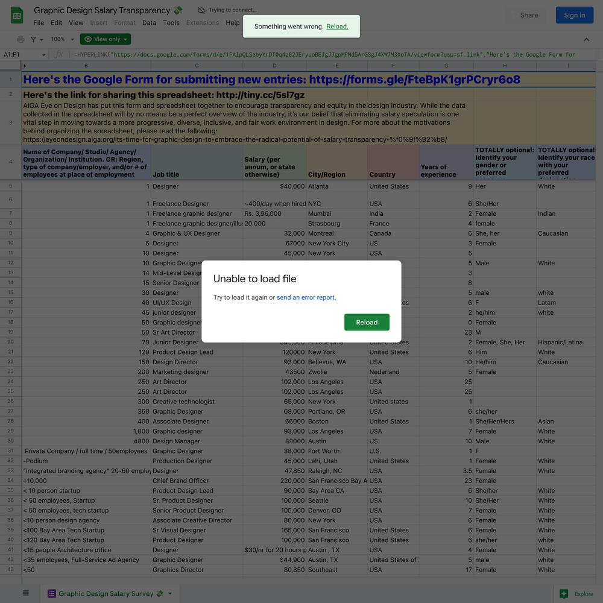Click the purple form icon on sheet tab

(51, 593)
